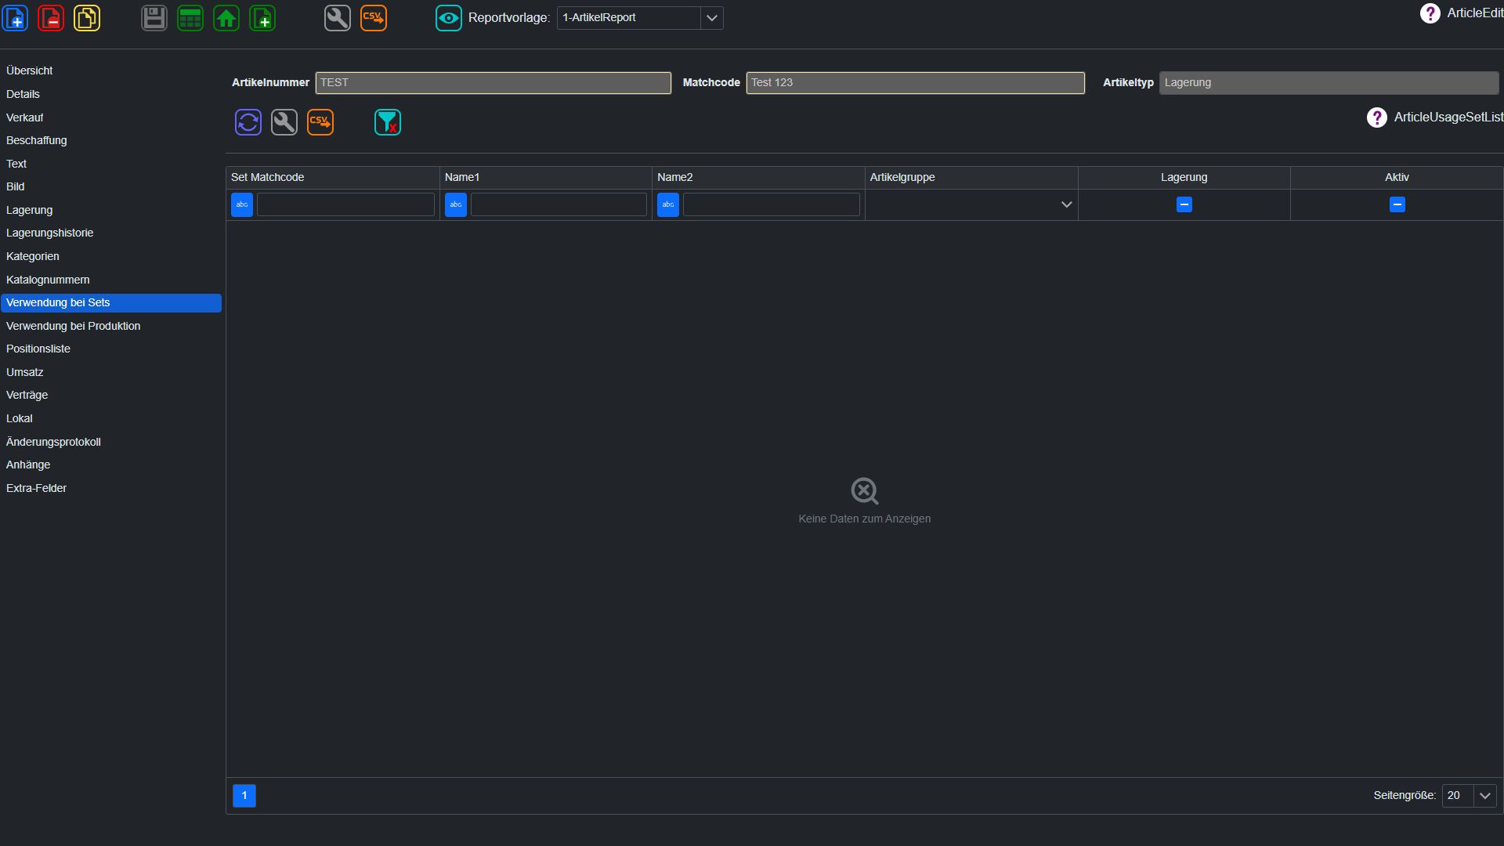The width and height of the screenshot is (1504, 846).
Task: Preview report with the eye icon
Action: (449, 17)
